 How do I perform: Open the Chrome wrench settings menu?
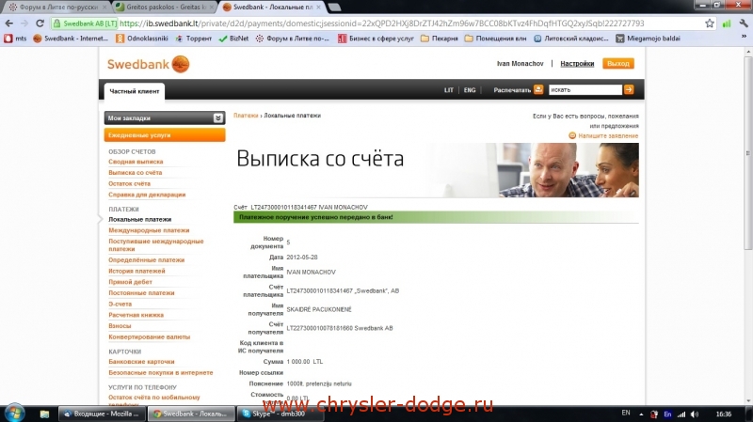coord(744,23)
